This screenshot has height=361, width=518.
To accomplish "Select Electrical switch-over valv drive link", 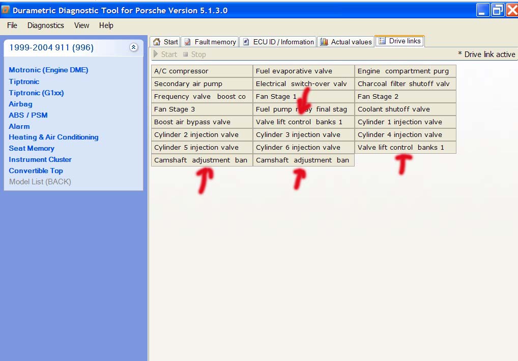I will pyautogui.click(x=304, y=84).
